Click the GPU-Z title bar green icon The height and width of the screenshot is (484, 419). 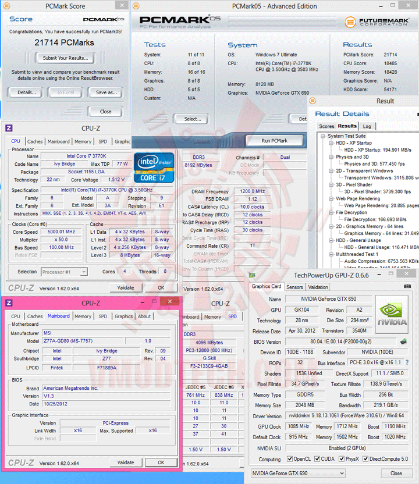[252, 275]
